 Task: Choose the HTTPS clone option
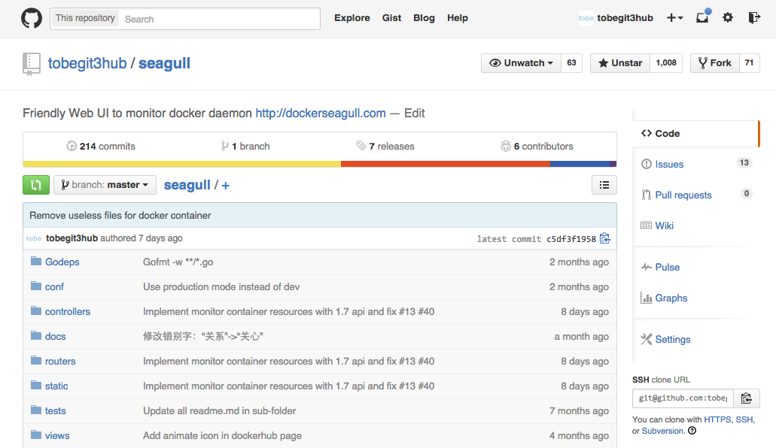717,419
